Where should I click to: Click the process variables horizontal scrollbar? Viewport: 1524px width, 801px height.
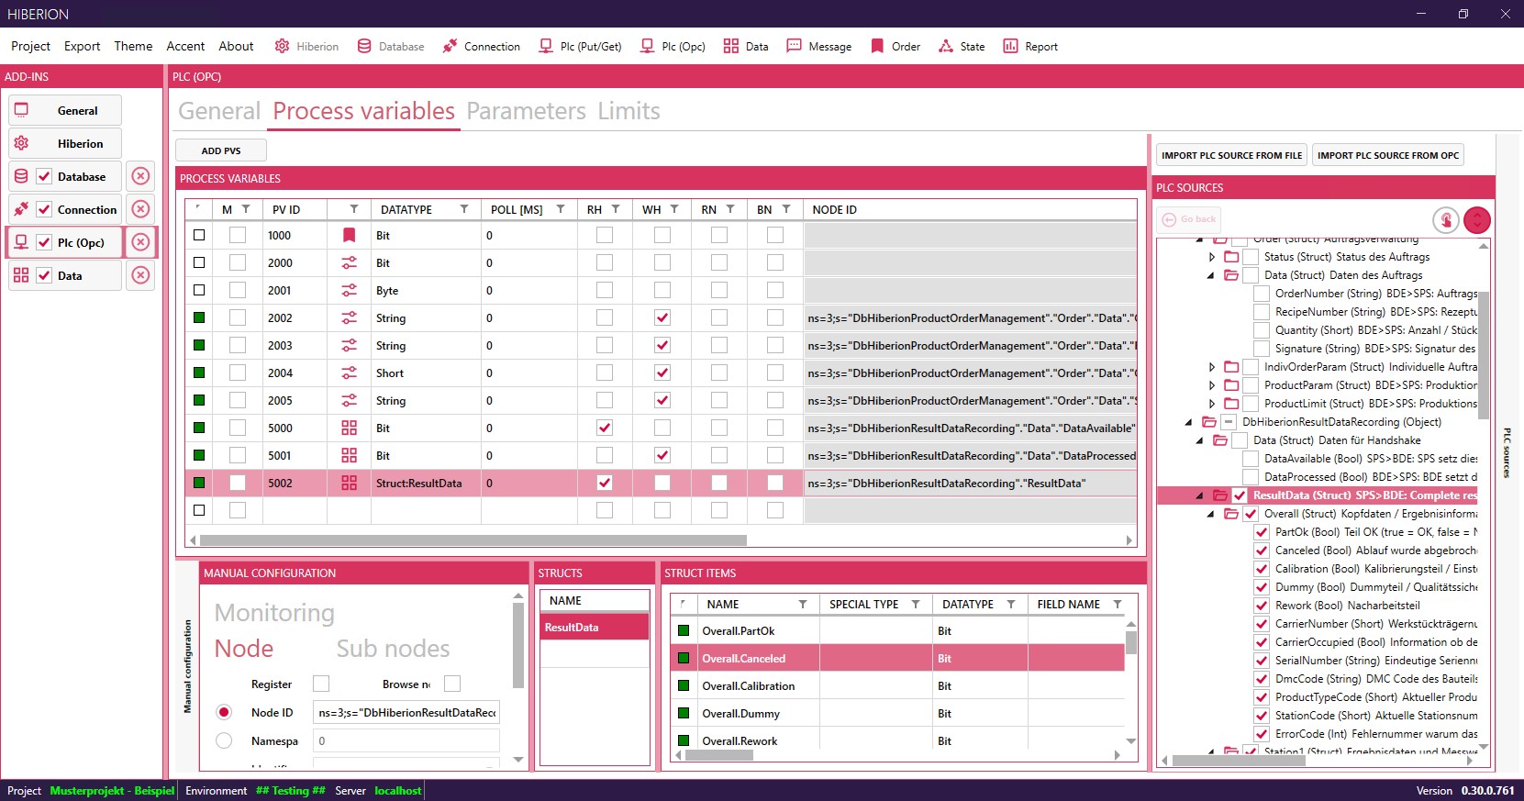coord(473,540)
